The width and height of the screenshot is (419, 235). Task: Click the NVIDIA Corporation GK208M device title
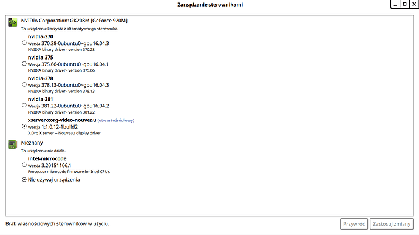(74, 21)
